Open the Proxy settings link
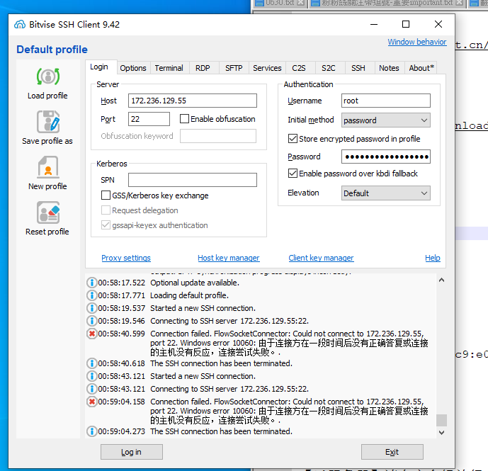The height and width of the screenshot is (471, 488). pos(126,258)
